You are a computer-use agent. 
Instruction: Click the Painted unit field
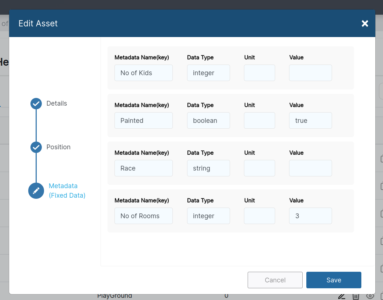tap(259, 121)
